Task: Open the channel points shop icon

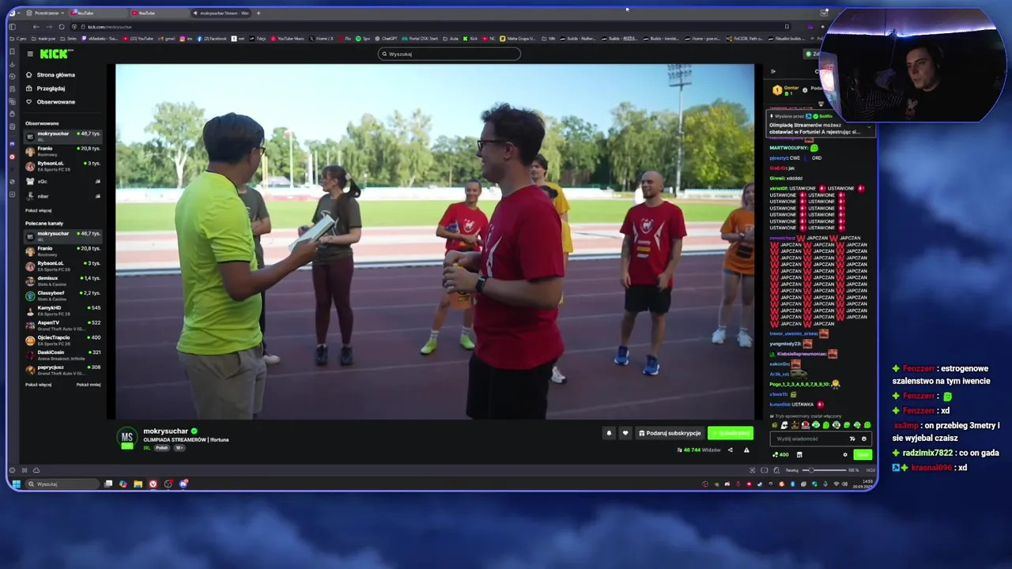Action: (799, 454)
